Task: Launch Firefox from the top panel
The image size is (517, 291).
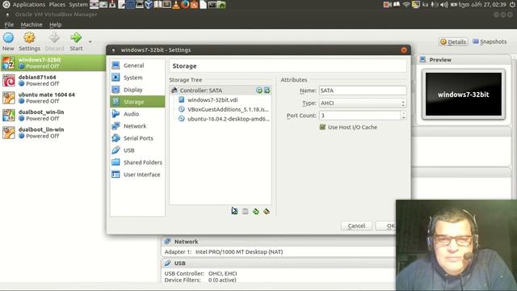Action: 185,4
